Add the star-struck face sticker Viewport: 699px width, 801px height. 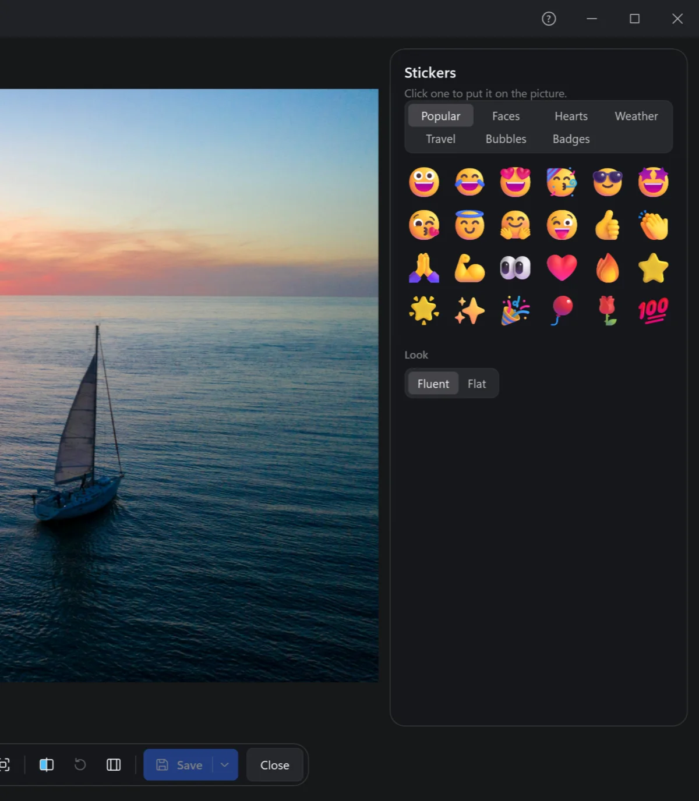click(x=653, y=182)
